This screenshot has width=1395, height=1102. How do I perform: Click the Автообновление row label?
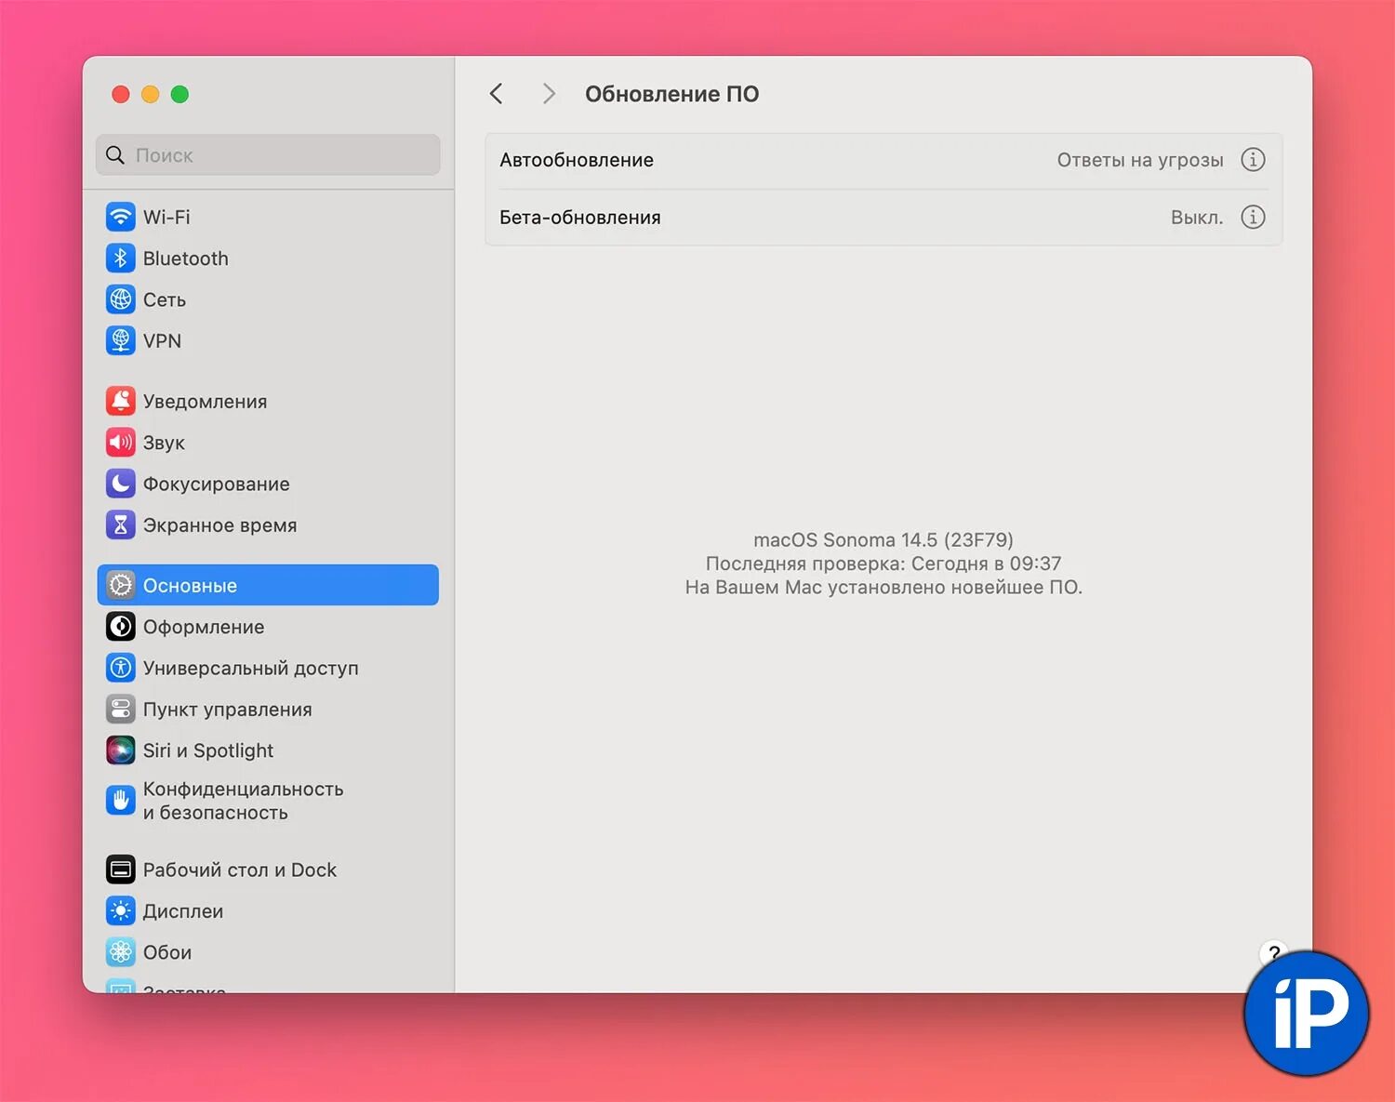577,160
